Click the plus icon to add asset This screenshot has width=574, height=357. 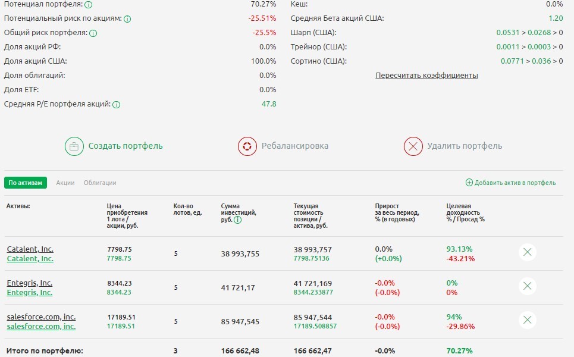[469, 183]
